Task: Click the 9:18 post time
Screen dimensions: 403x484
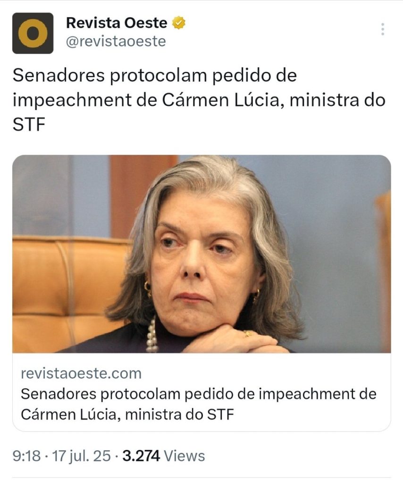Action: coord(26,456)
